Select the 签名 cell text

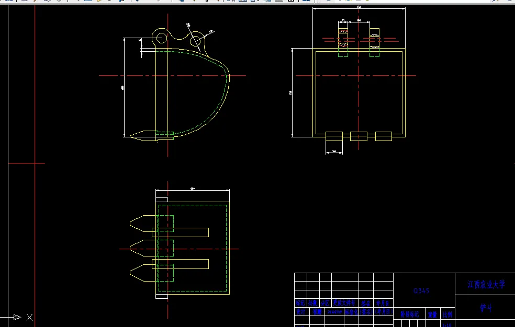click(365, 303)
